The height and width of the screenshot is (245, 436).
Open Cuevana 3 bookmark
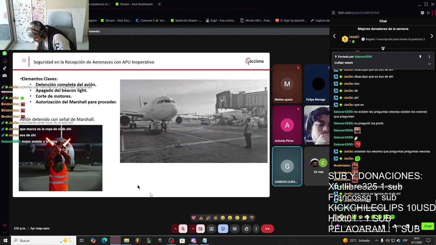151,20
